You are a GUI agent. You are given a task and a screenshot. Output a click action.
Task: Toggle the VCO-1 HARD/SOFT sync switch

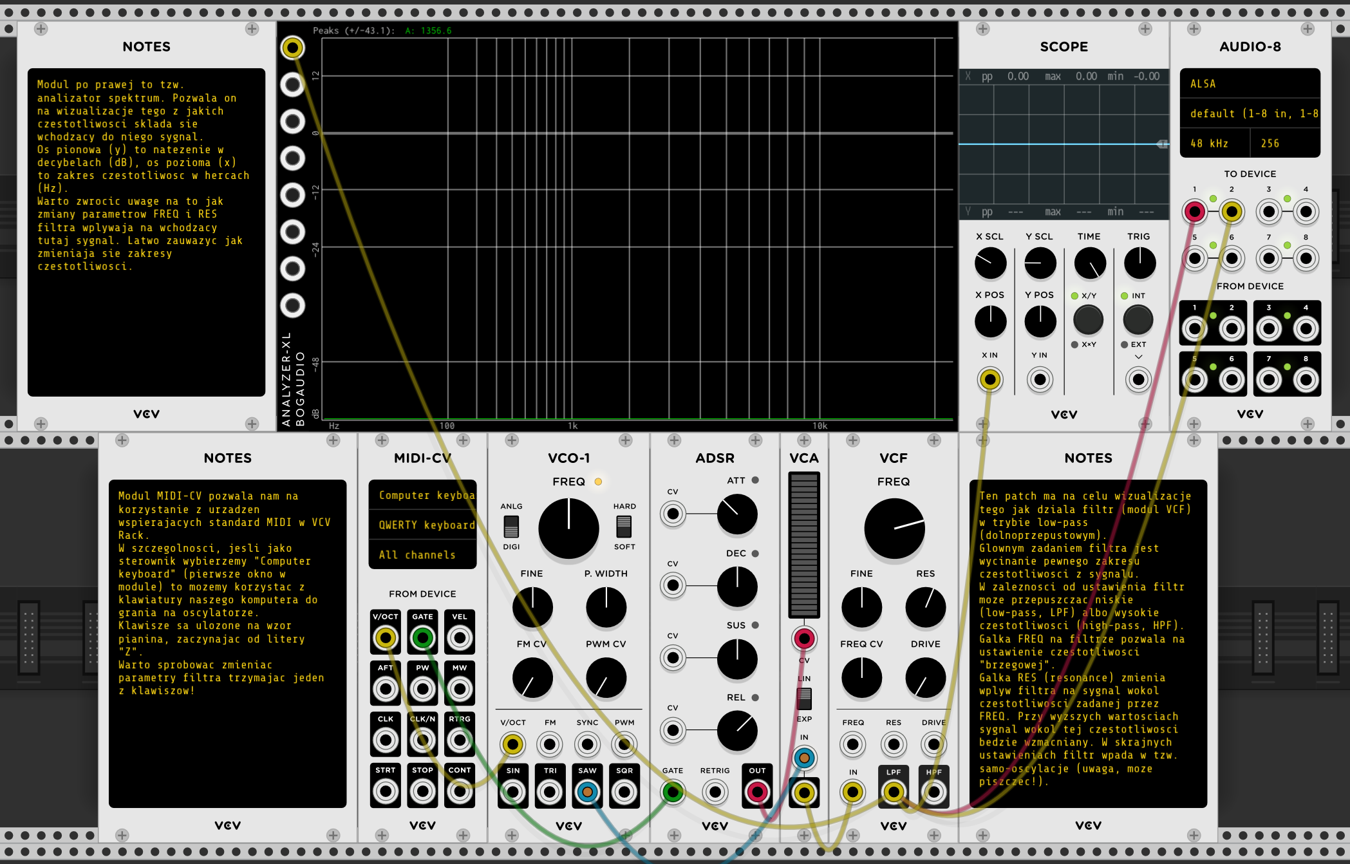624,526
